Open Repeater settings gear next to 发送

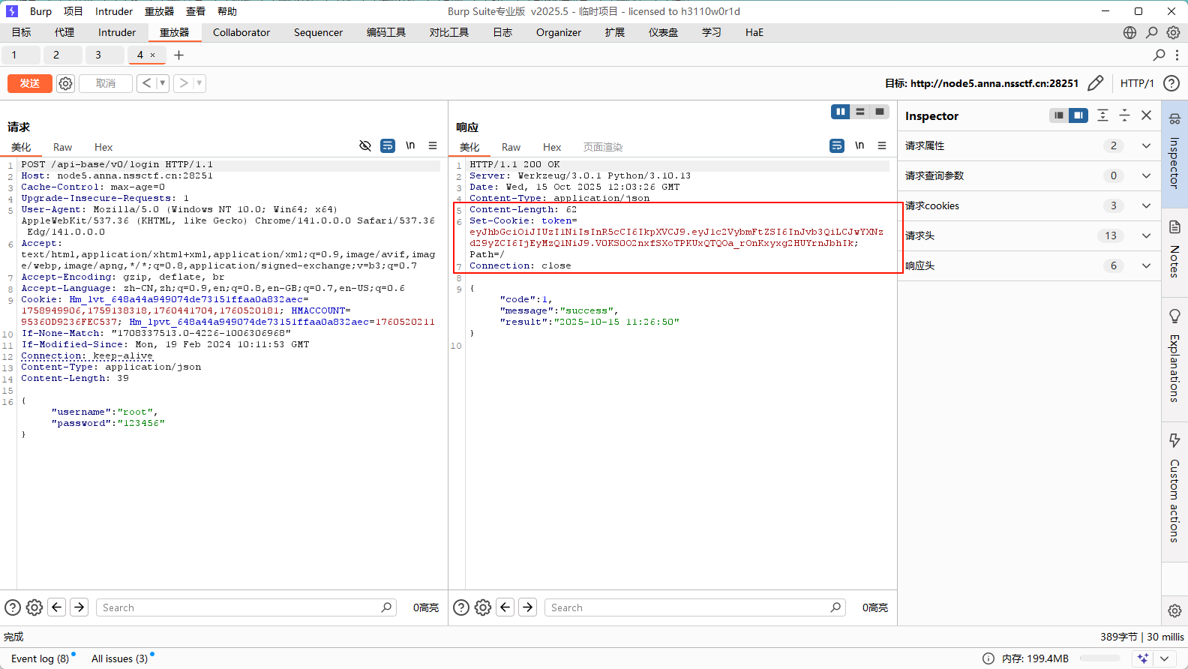pos(66,83)
